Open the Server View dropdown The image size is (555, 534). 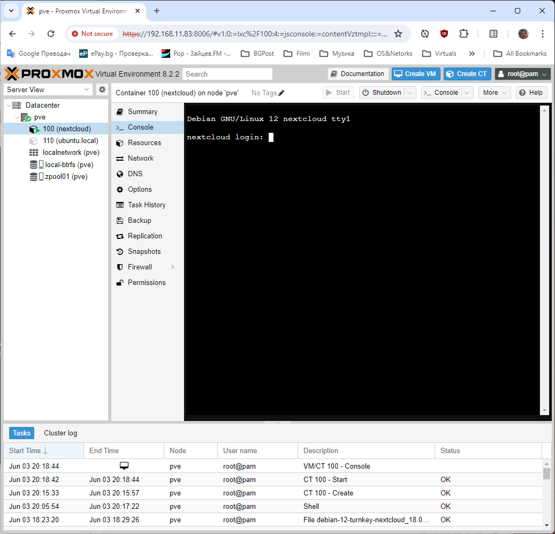[49, 89]
